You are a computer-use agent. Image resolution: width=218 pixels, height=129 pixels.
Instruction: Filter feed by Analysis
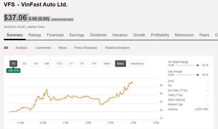pyautogui.click(x=21, y=48)
